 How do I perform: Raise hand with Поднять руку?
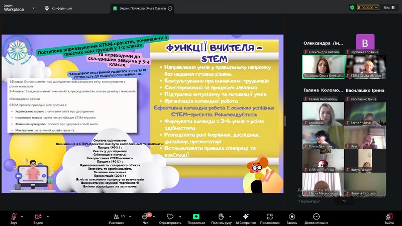(221, 216)
